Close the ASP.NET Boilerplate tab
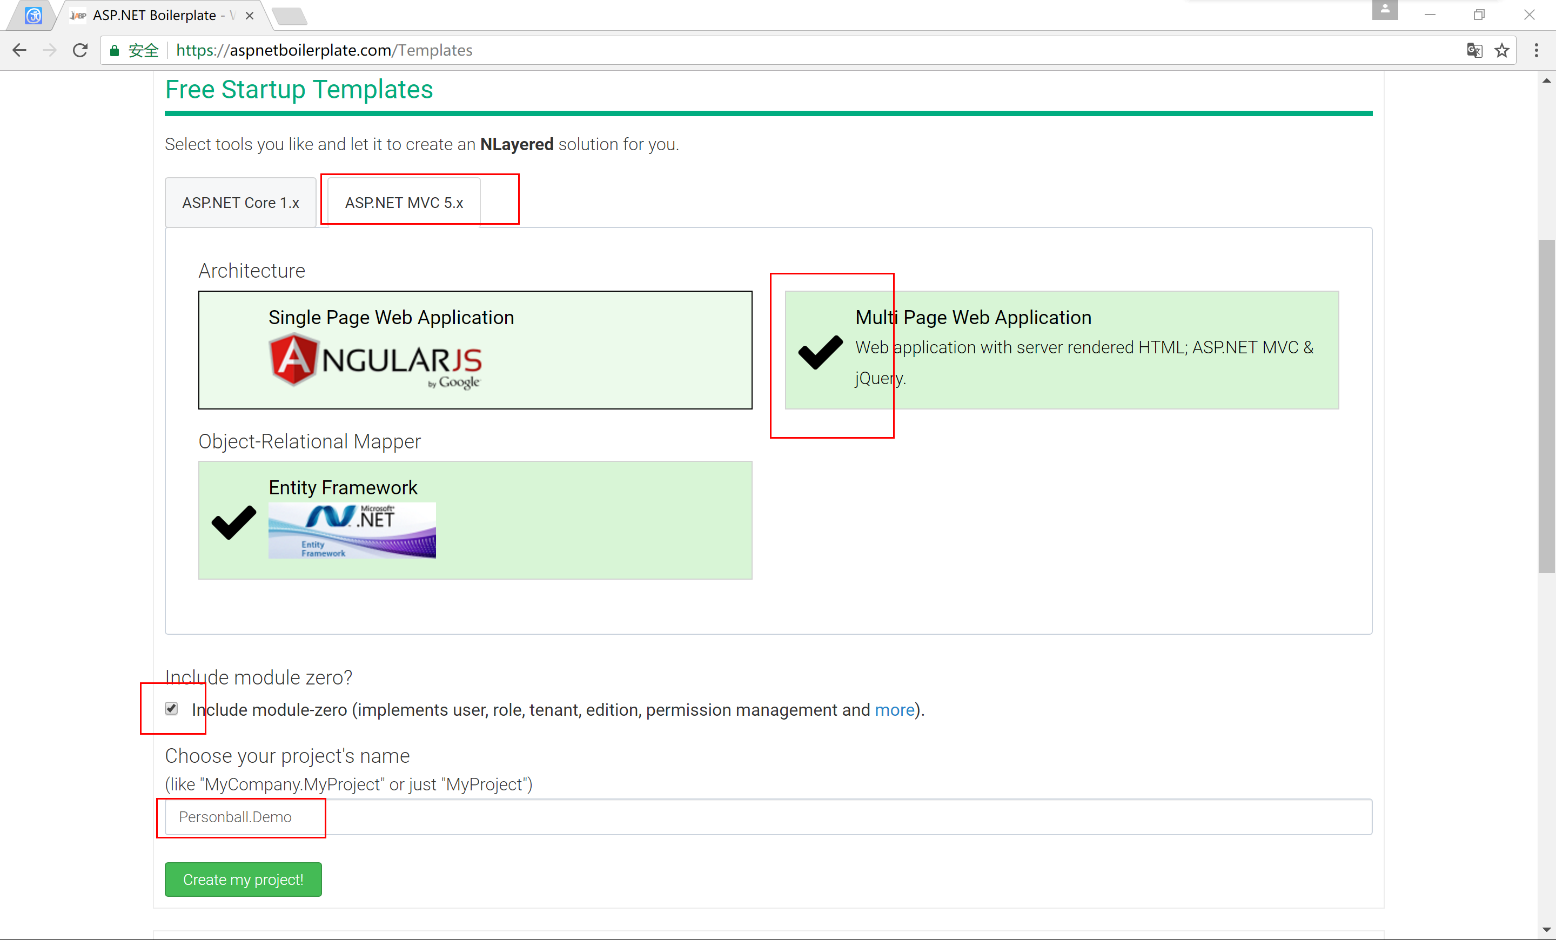The height and width of the screenshot is (940, 1556). pyautogui.click(x=250, y=16)
